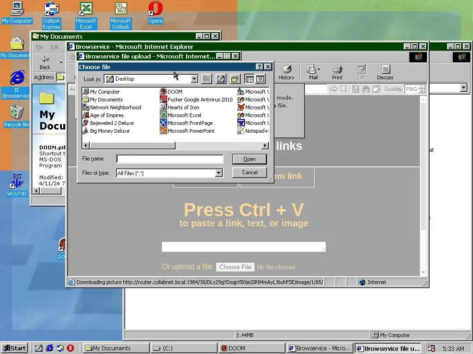Select Bejeweled 2 Deluxe shortcut
The width and height of the screenshot is (473, 354).
(x=108, y=123)
